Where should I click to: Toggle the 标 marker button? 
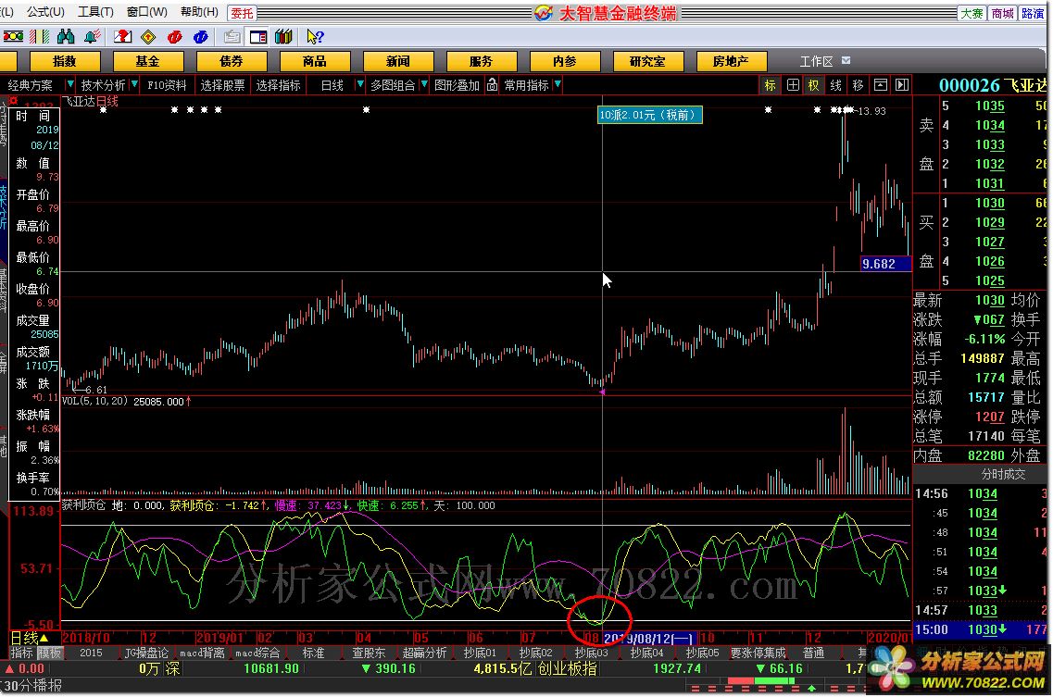click(x=771, y=85)
